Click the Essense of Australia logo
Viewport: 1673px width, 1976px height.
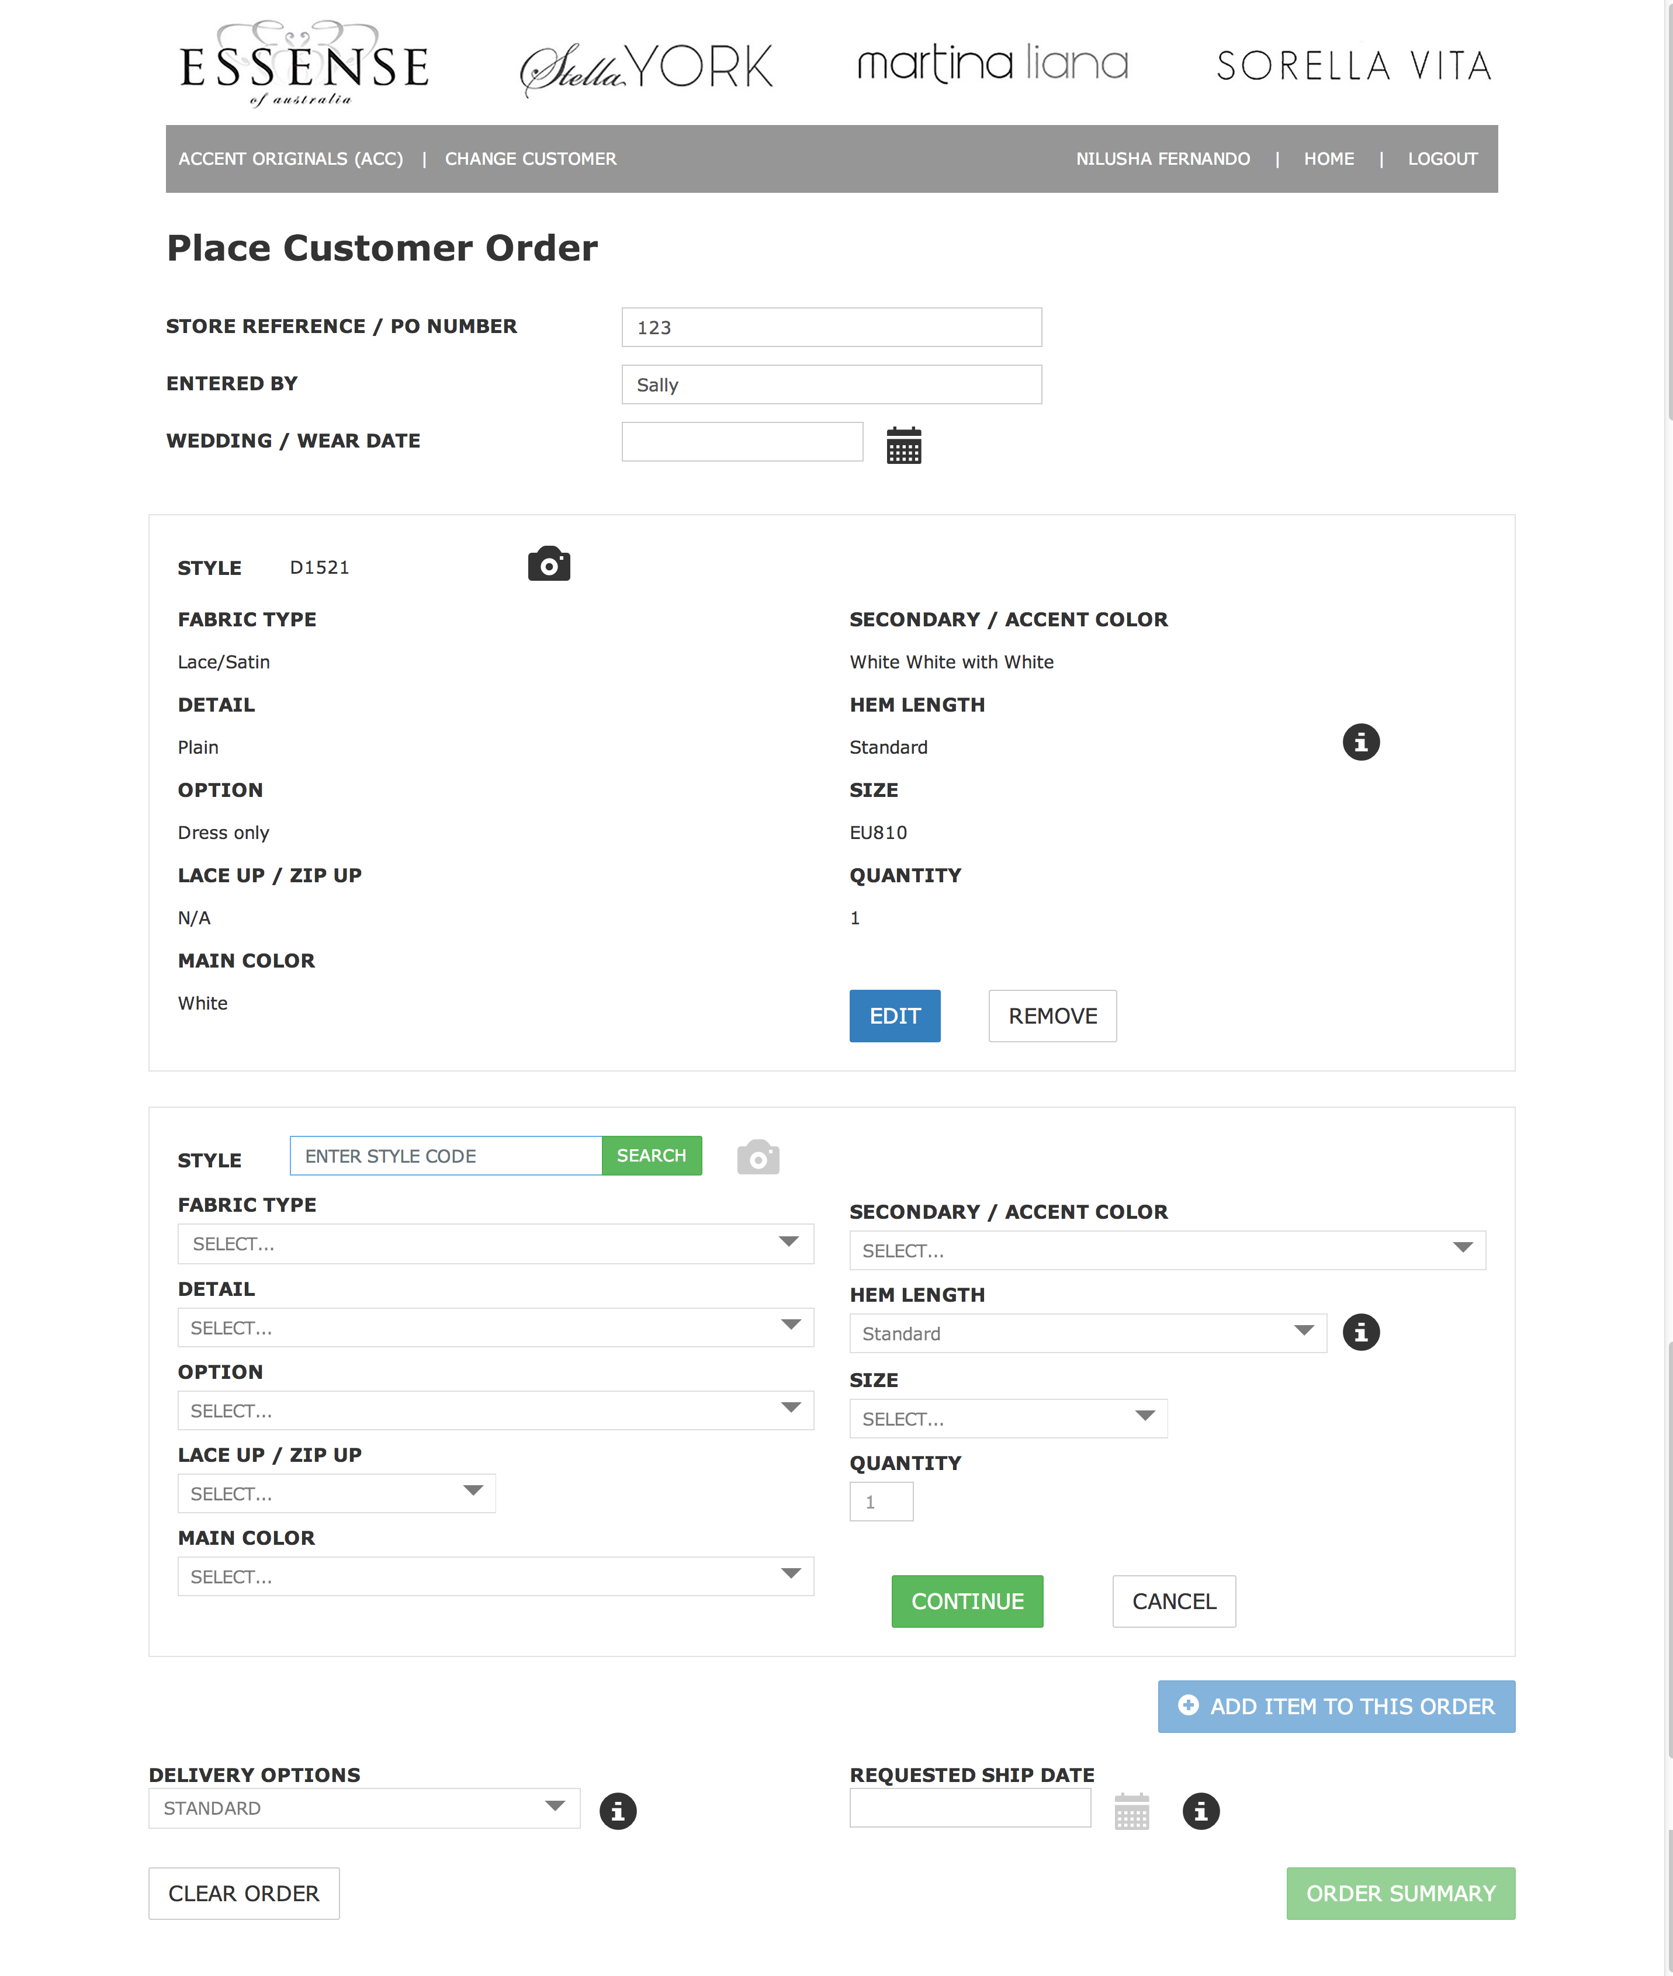(x=303, y=64)
